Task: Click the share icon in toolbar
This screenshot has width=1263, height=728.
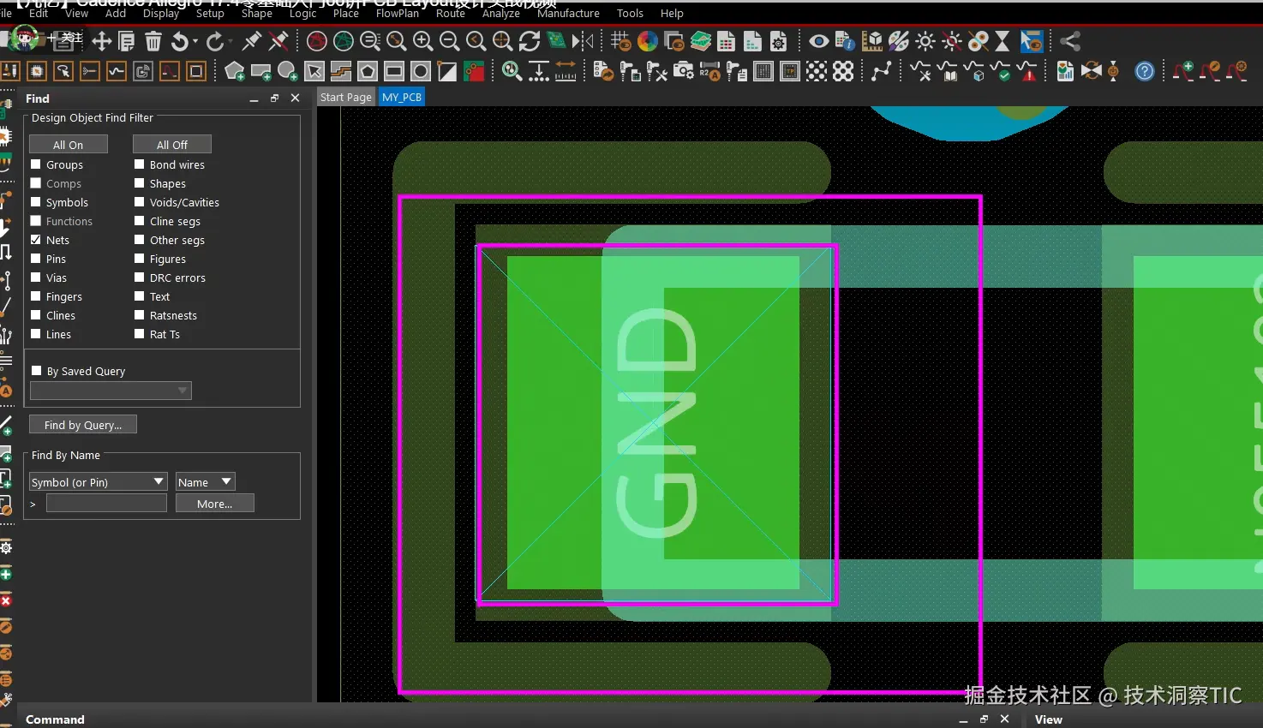Action: [1069, 41]
